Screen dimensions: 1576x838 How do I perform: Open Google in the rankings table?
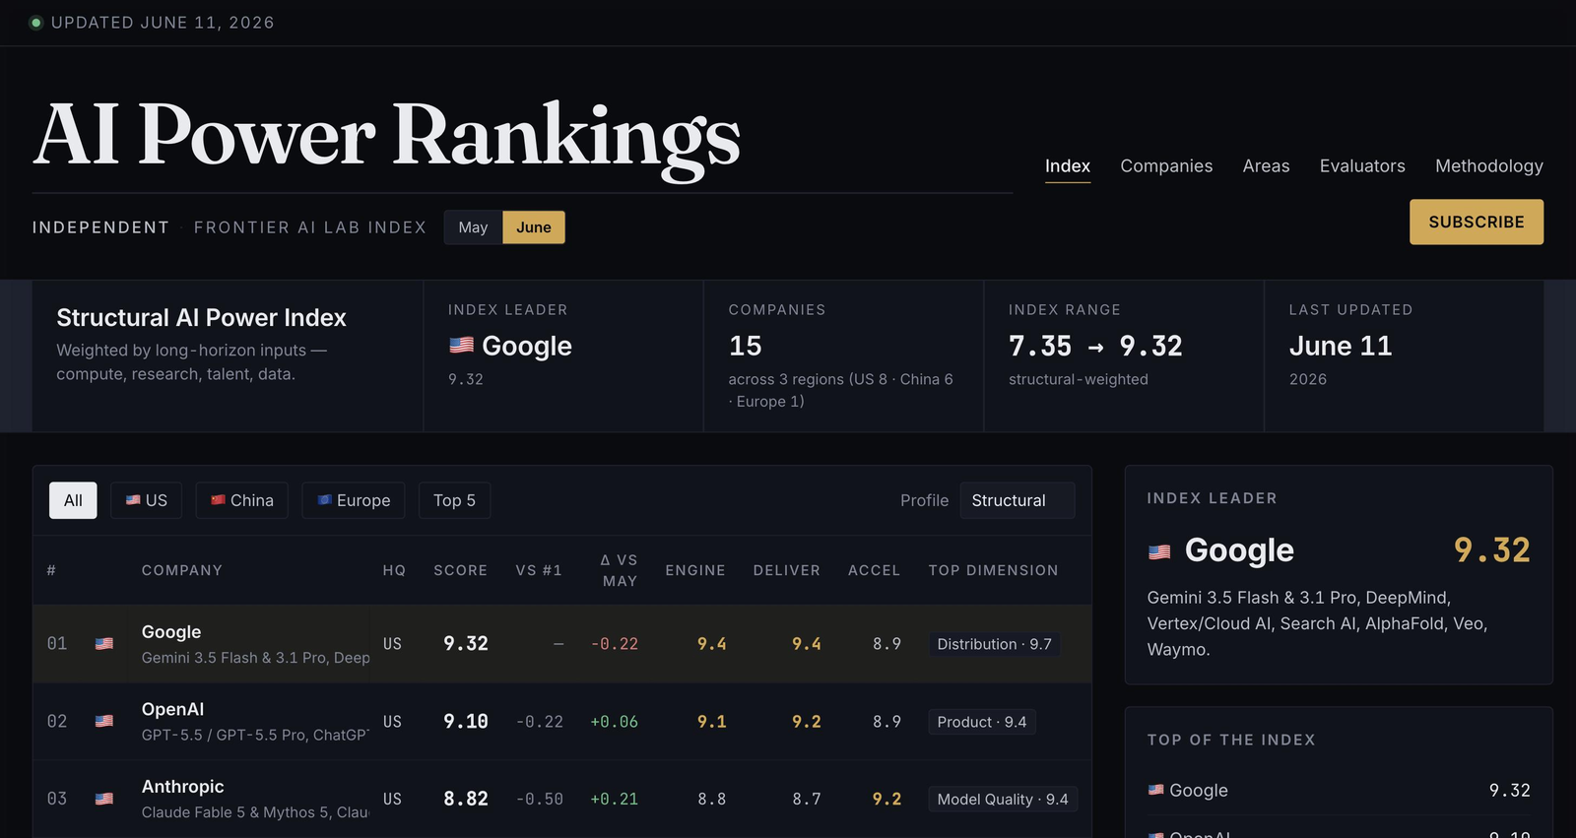tap(171, 632)
